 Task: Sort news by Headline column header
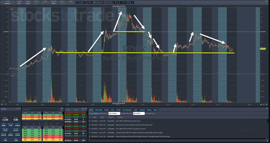(120, 117)
